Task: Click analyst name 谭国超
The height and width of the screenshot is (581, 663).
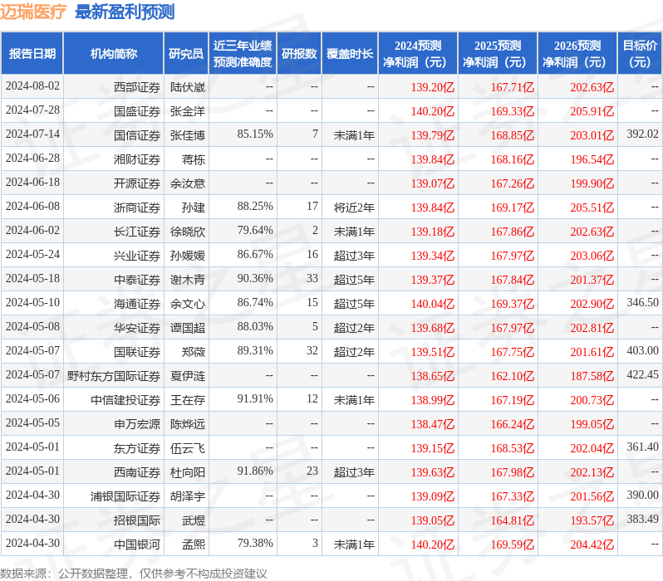Action: [188, 328]
